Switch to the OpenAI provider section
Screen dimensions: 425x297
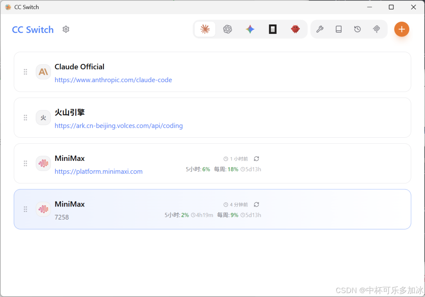227,29
